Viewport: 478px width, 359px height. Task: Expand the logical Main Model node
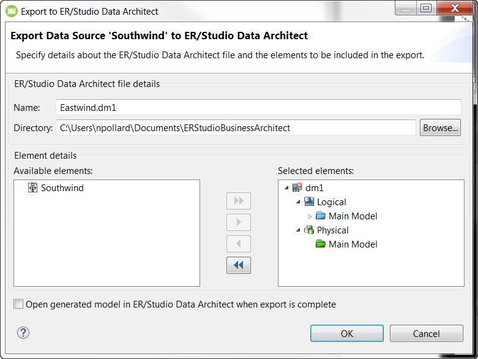310,216
